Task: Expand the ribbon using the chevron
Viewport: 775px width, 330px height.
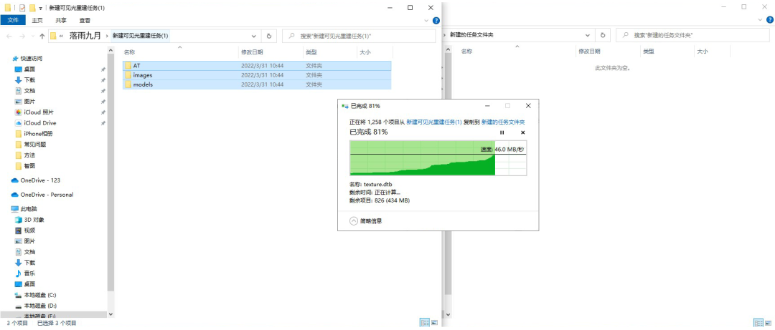Action: coord(427,21)
